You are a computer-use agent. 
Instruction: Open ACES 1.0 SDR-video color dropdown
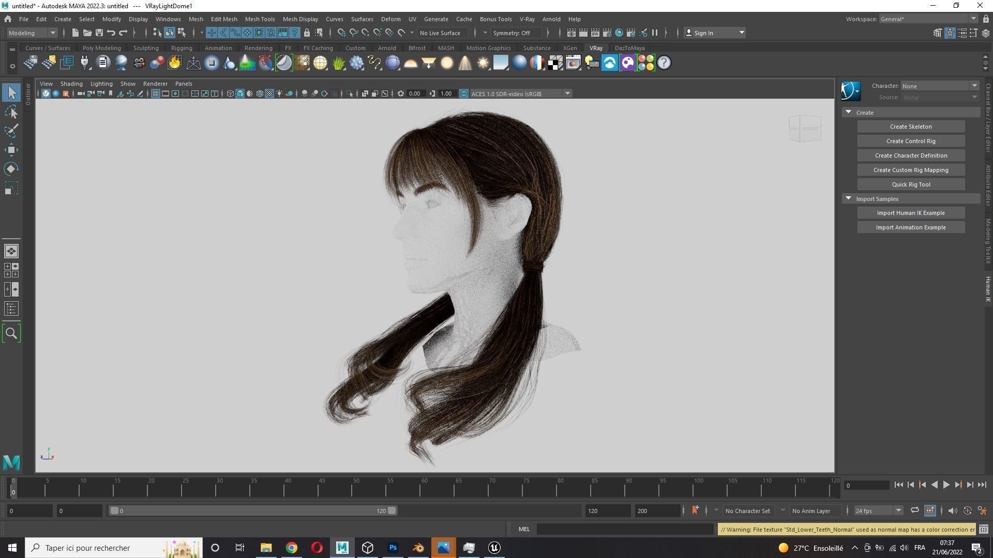[x=520, y=94]
